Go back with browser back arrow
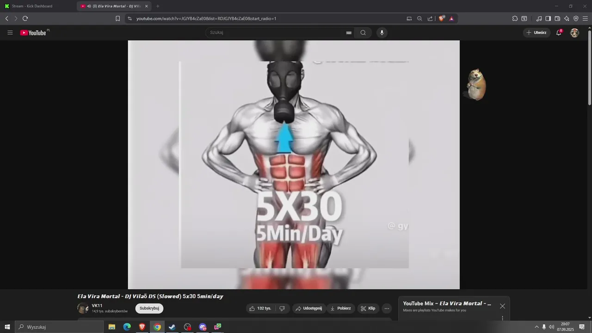 (x=6, y=18)
